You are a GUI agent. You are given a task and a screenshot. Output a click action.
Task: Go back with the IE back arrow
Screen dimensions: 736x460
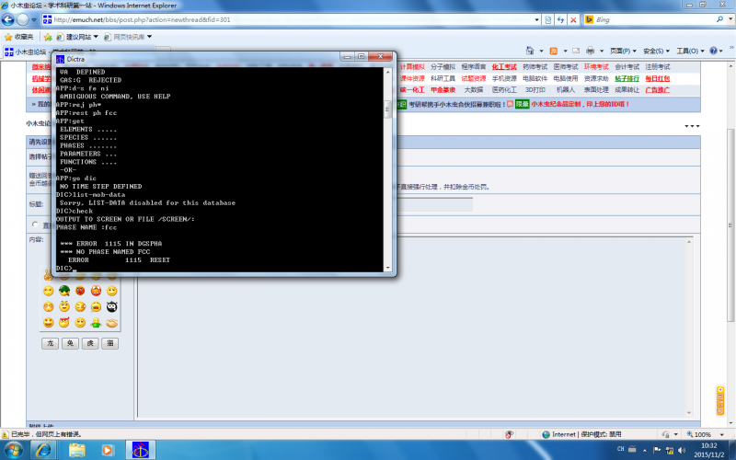[8, 19]
